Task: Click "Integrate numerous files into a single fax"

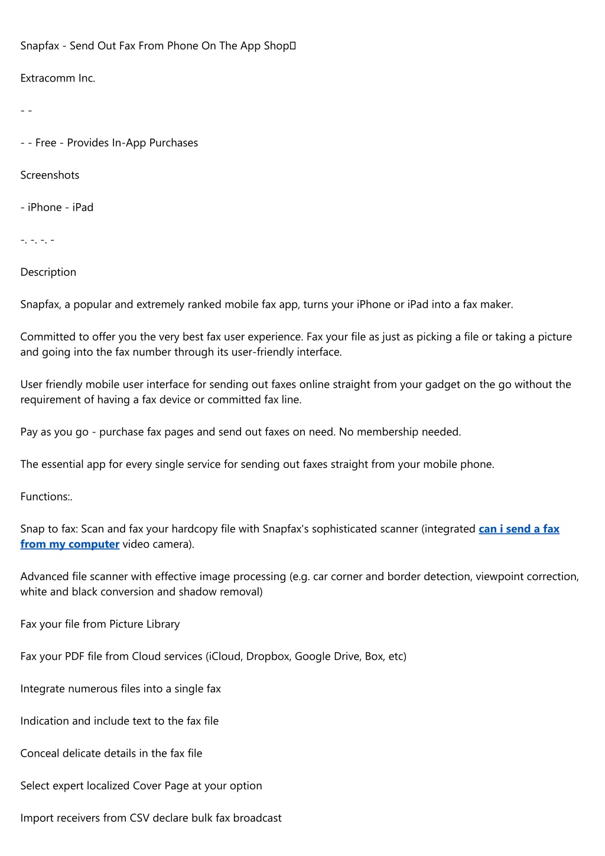Action: pyautogui.click(x=121, y=689)
